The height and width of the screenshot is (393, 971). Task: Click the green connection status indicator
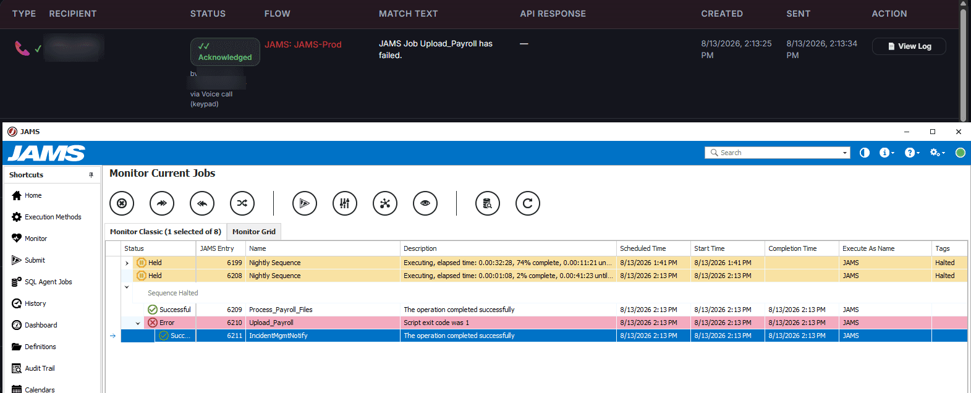pos(960,153)
